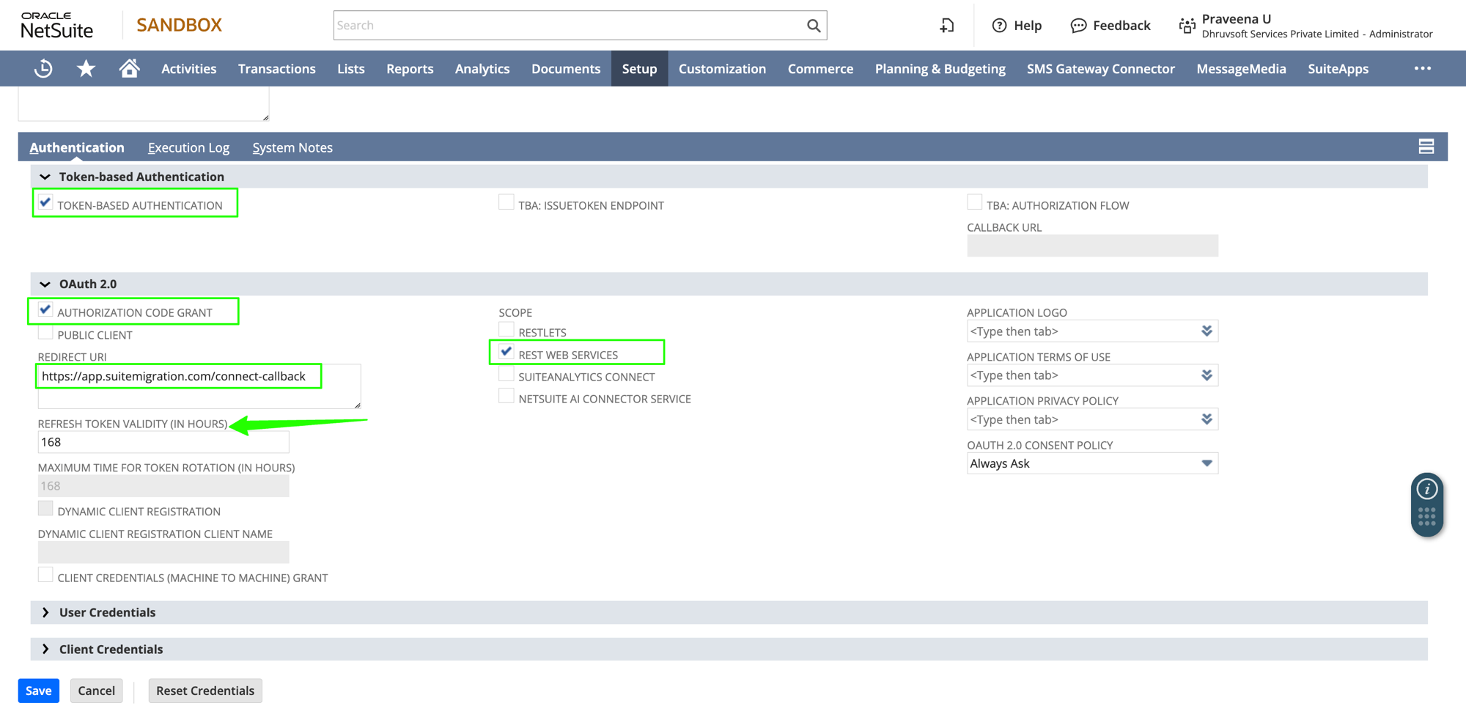Click the Help question-mark icon
Image resolution: width=1466 pixels, height=725 pixels.
coord(999,26)
